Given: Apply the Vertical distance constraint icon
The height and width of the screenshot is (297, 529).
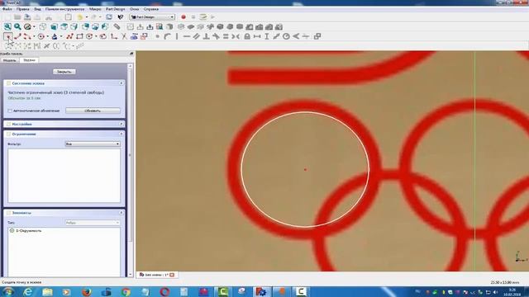Looking at the screenshot, I should click(266, 36).
